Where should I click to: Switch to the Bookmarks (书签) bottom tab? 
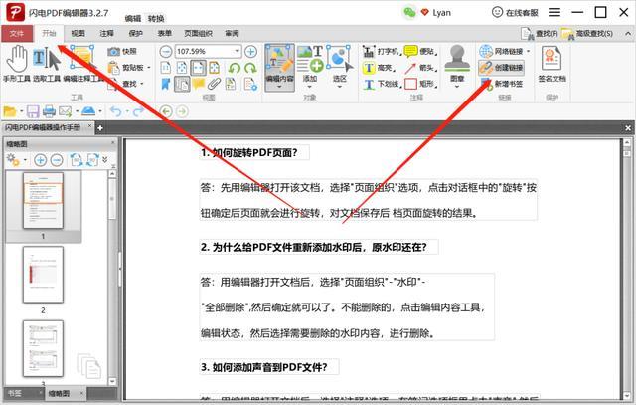pyautogui.click(x=15, y=393)
